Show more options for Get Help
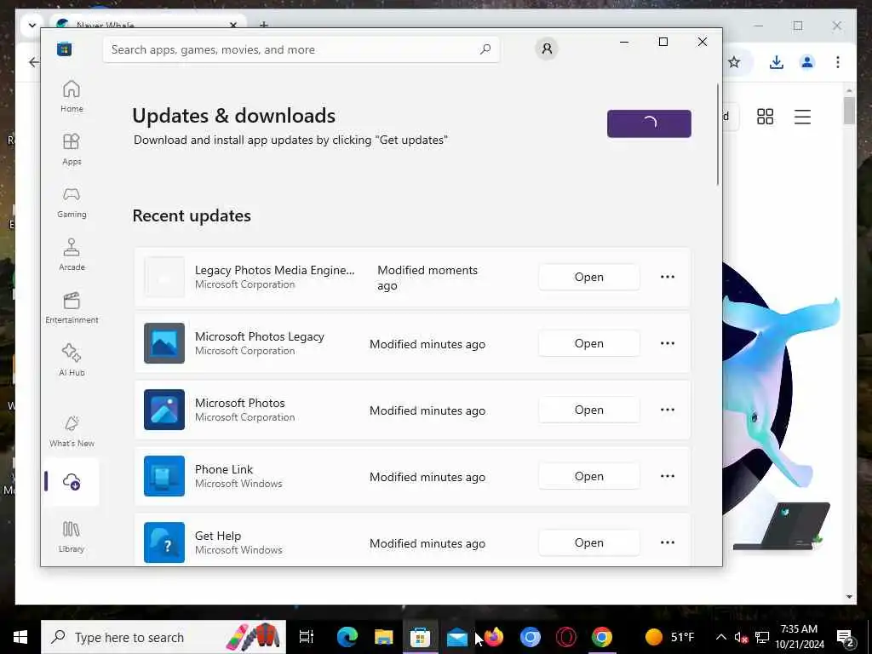 668,542
